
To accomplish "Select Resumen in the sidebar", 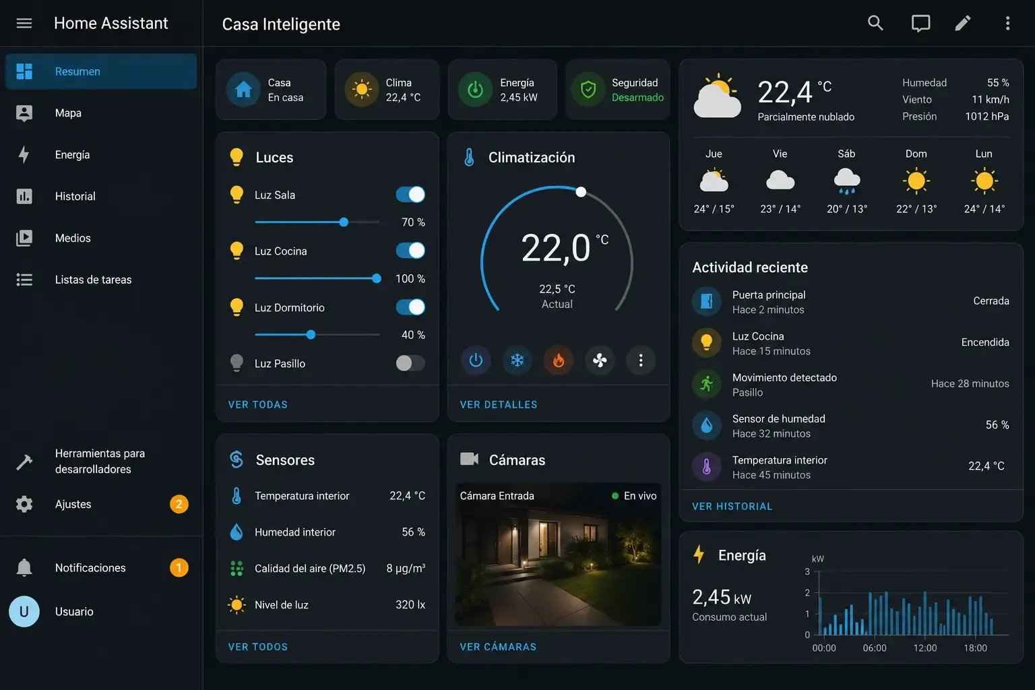I will [x=101, y=71].
